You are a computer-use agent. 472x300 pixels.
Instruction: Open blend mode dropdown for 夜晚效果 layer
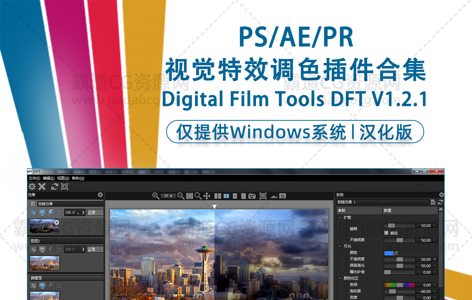95,212
